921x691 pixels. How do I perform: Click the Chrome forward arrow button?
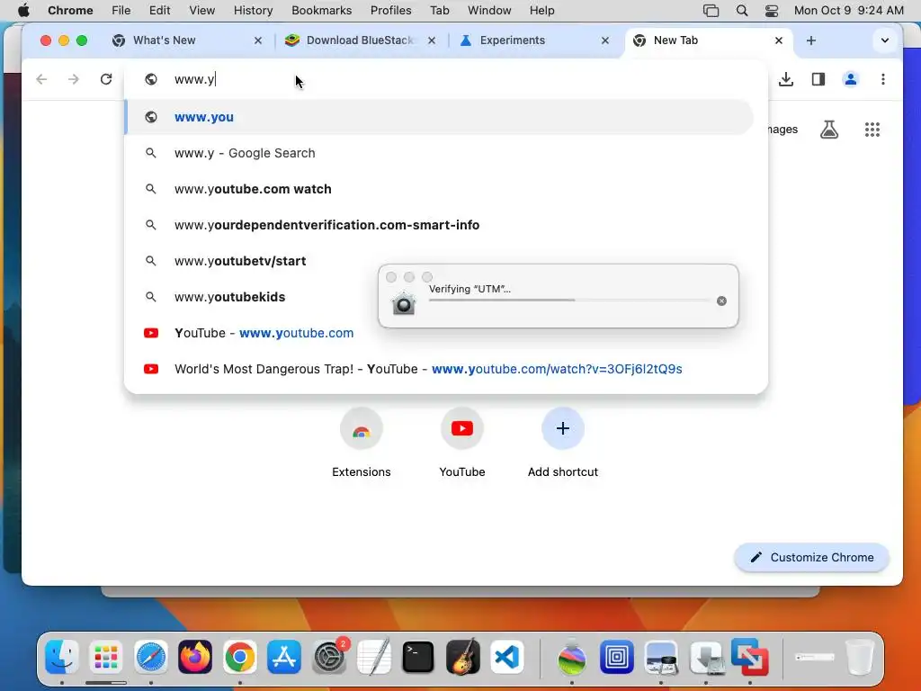coord(74,79)
